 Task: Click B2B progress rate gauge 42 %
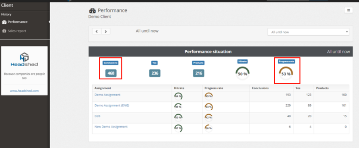coord(208,118)
